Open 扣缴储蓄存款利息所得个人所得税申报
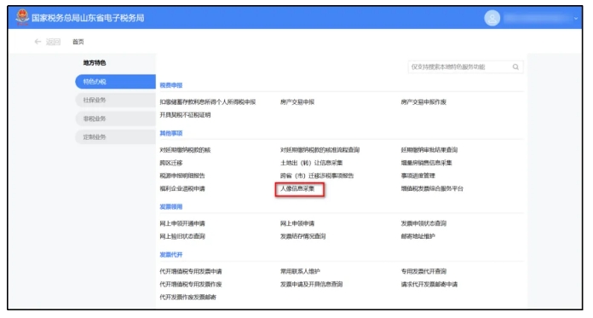Viewport: 593px width, 318px height. (x=208, y=101)
